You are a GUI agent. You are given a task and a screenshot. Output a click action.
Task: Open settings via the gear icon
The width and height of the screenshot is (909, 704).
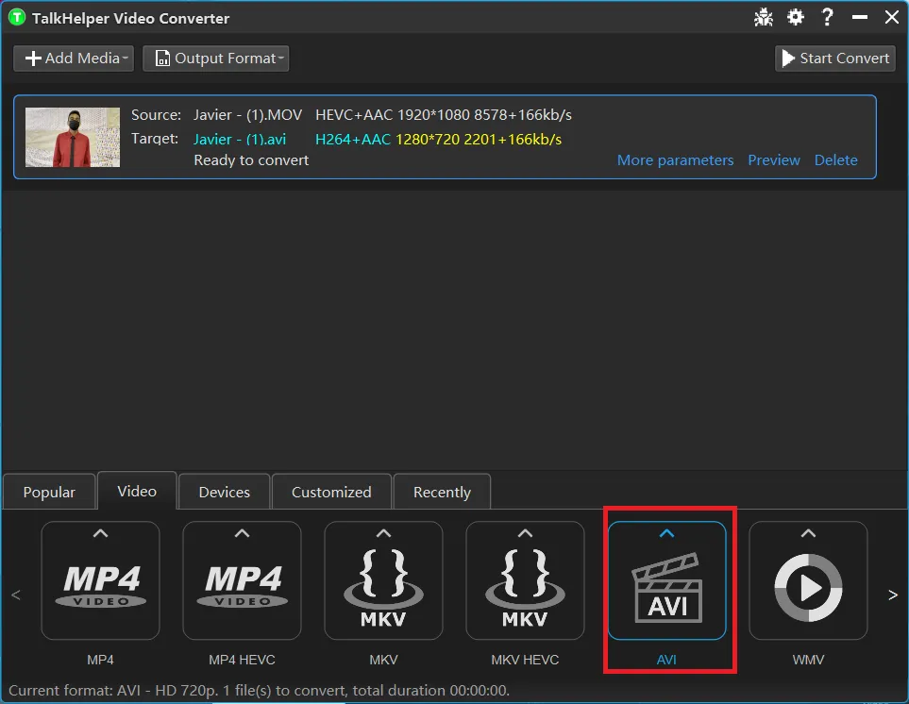(x=796, y=17)
